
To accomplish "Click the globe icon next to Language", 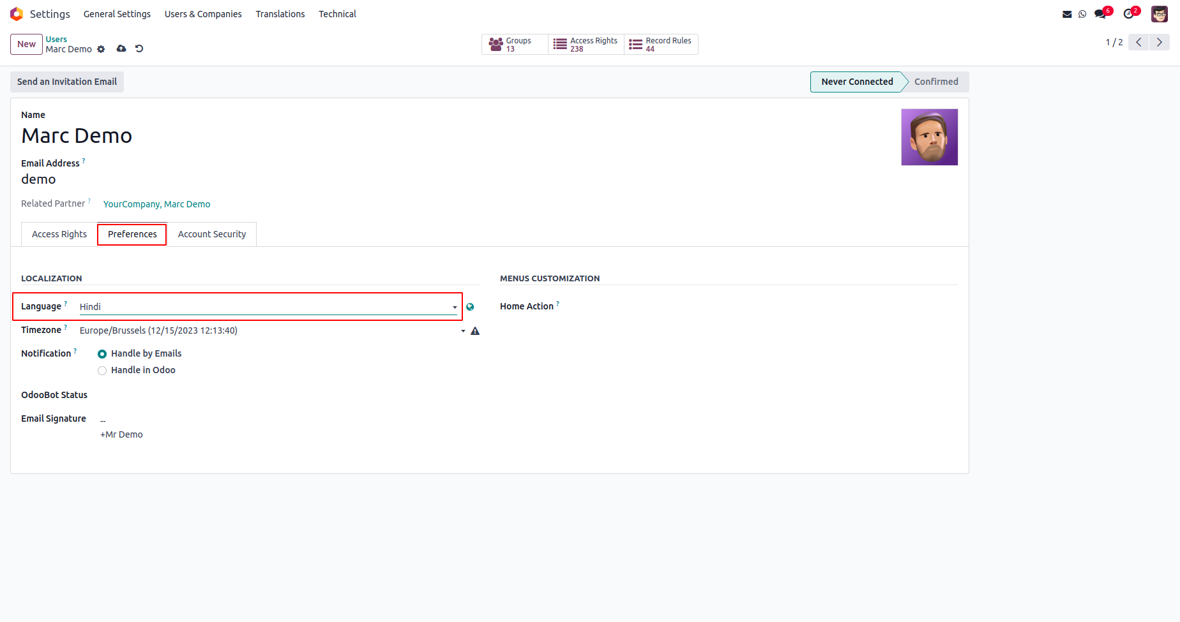I will [x=470, y=307].
